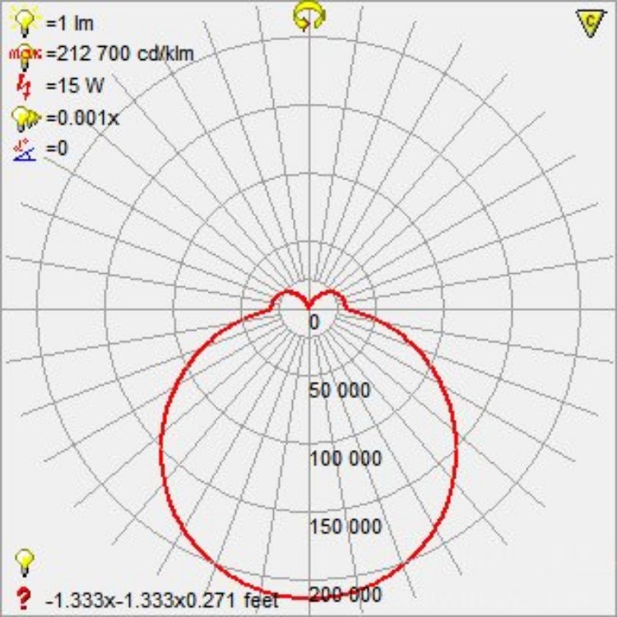This screenshot has width=617, height=617.
Task: Click the blue tilt angle icon
Action: pyautogui.click(x=26, y=148)
